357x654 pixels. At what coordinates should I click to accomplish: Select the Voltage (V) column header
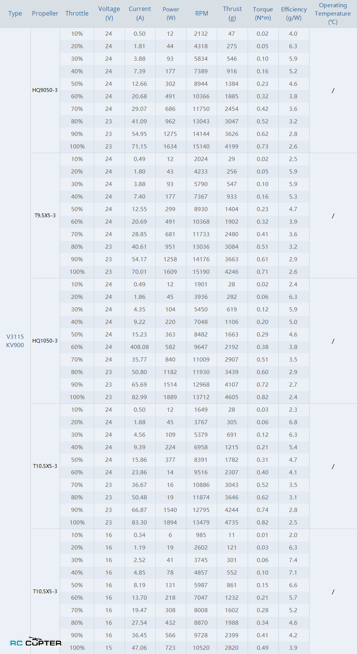pyautogui.click(x=109, y=14)
